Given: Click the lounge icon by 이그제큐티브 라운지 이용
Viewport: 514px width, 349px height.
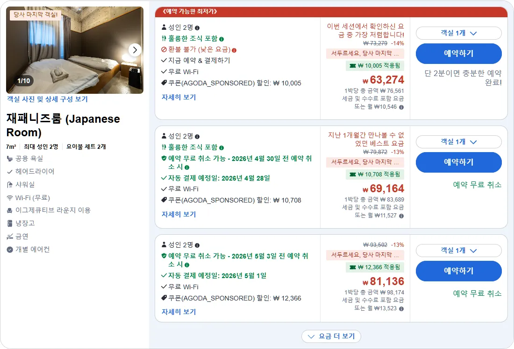Looking at the screenshot, I should click(x=10, y=210).
